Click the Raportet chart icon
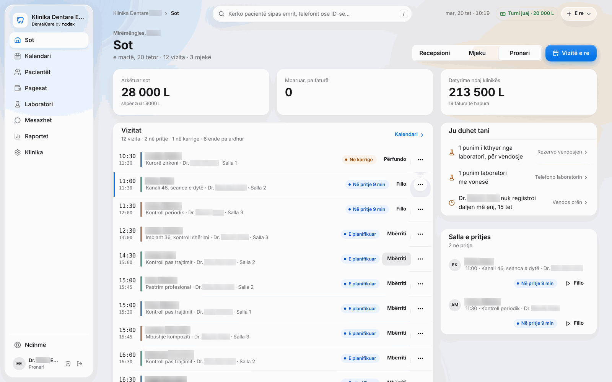The width and height of the screenshot is (612, 382). pyautogui.click(x=18, y=136)
